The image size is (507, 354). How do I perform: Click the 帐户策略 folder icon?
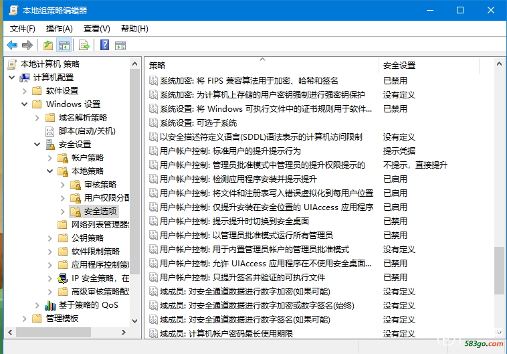tap(62, 158)
